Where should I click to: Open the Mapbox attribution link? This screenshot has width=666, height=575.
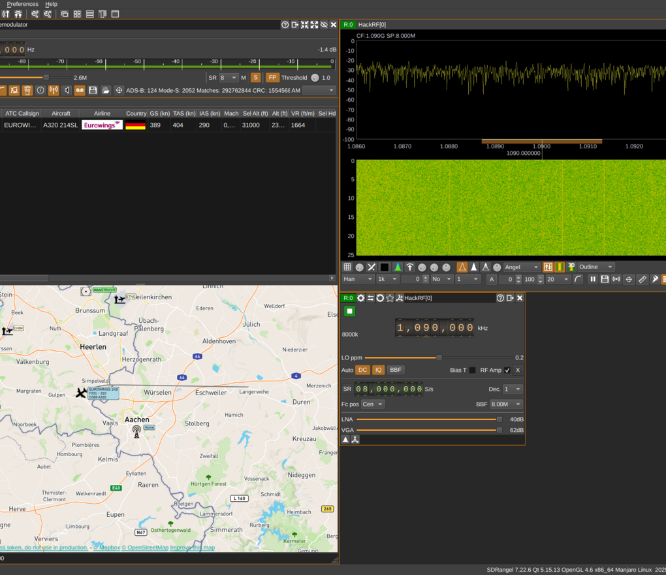click(106, 548)
